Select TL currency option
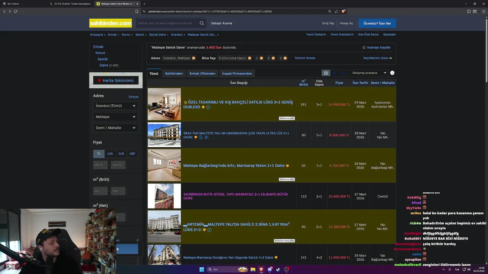This screenshot has width=488, height=274. [x=99, y=154]
